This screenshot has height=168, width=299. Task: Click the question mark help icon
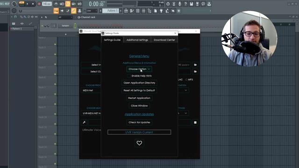[x=185, y=4]
